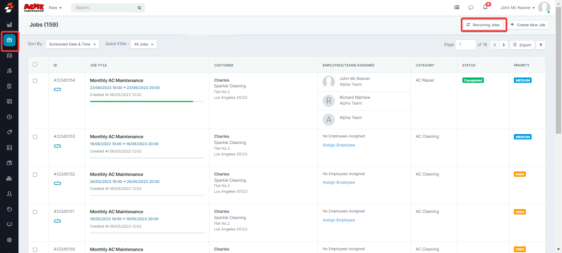
Task: Open the New menu in top bar
Action: click(55, 8)
